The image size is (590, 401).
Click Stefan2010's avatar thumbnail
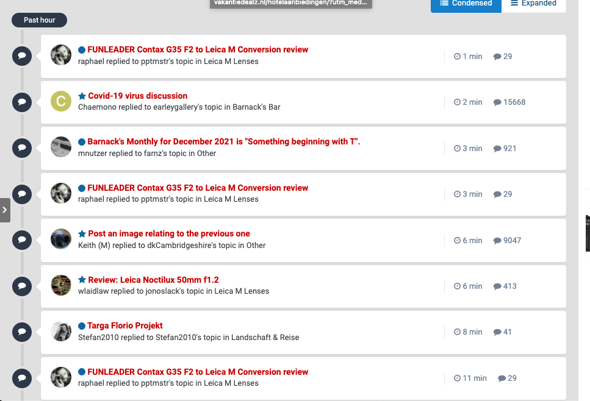tap(61, 331)
